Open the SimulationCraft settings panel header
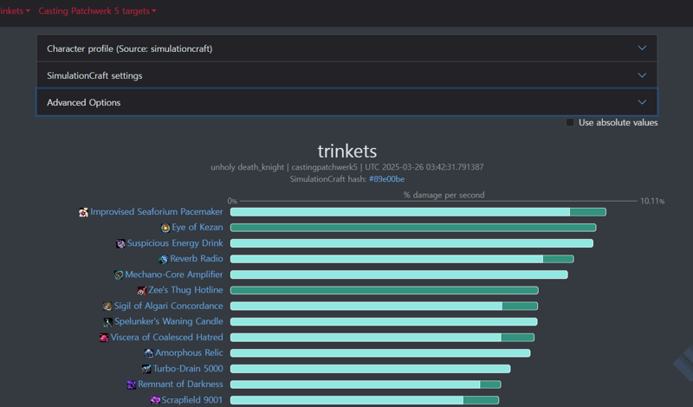Viewport: 693px width, 407px height. (346, 75)
